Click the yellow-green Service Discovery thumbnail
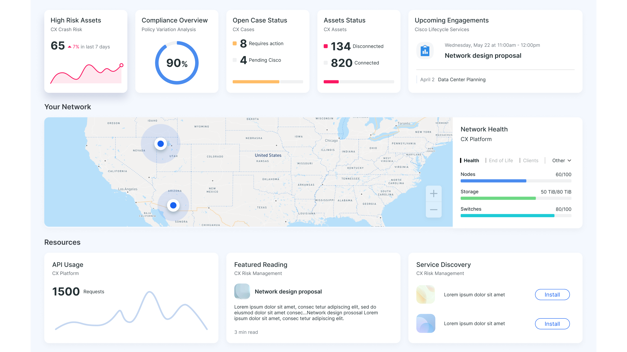The width and height of the screenshot is (627, 352). tap(426, 294)
